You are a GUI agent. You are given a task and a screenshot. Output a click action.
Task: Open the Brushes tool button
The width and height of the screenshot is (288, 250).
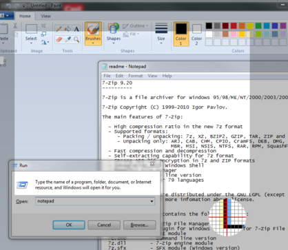(93, 34)
